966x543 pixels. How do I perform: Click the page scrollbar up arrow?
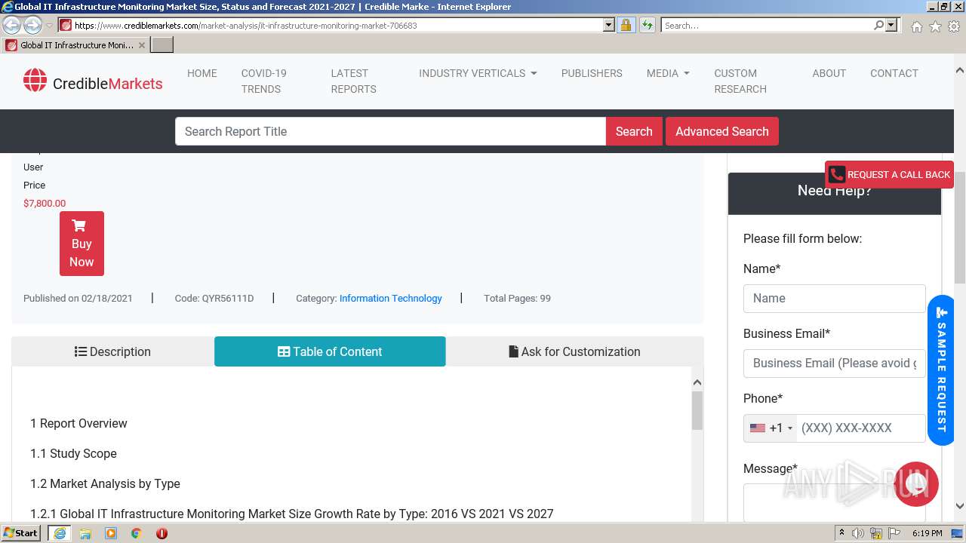tap(960, 70)
